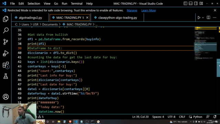
Task: Open the Brave browser taskbar icon
Action: [70, 122]
